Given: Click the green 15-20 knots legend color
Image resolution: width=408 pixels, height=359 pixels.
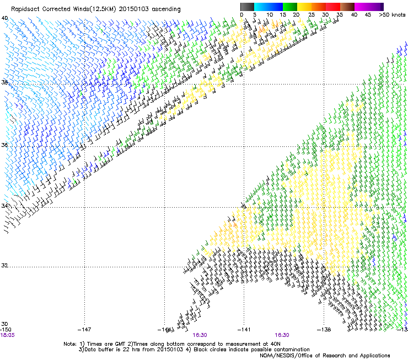Looking at the screenshot, I should pos(290,7).
